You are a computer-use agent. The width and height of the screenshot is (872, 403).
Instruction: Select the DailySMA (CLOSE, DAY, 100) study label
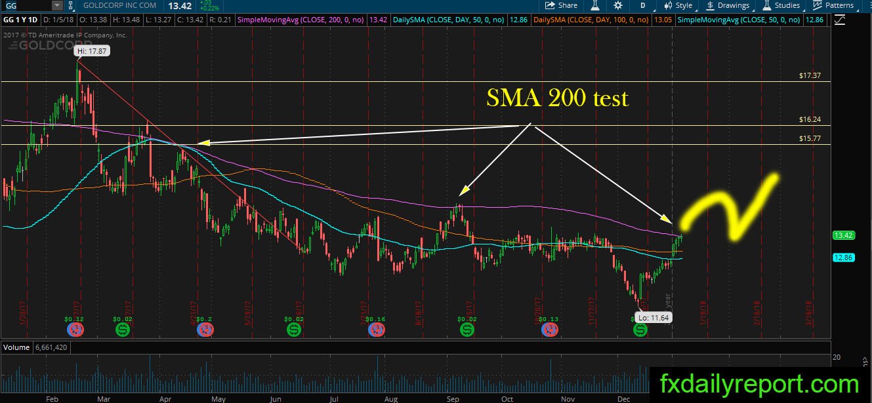coord(591,20)
